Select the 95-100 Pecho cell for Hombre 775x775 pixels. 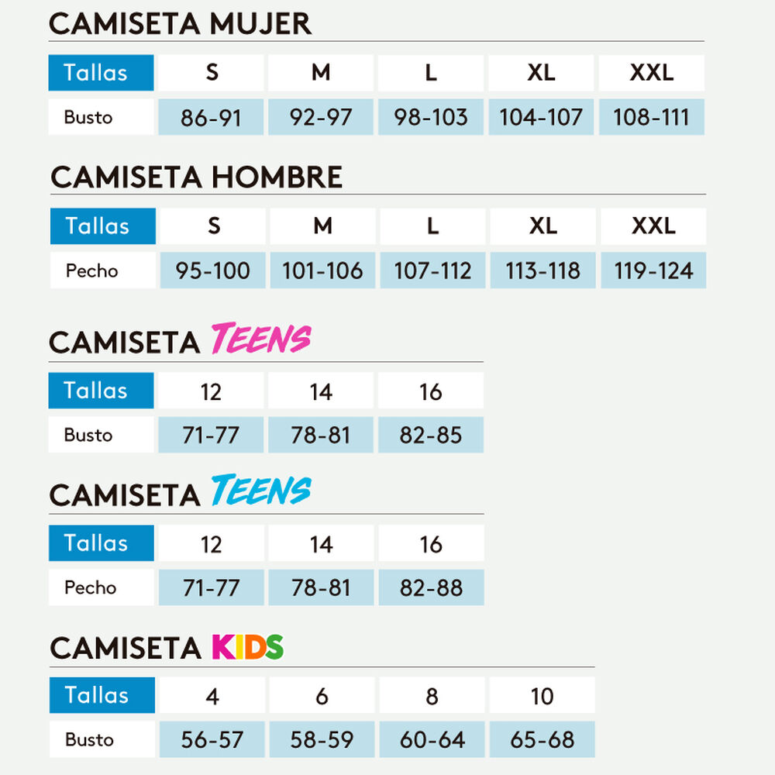pos(212,270)
